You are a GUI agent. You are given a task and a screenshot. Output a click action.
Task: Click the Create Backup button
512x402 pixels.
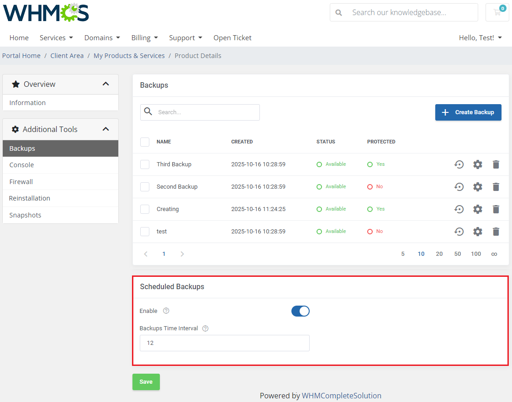click(x=468, y=112)
